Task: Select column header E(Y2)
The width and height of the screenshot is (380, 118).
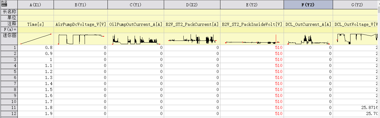Action: [252, 5]
